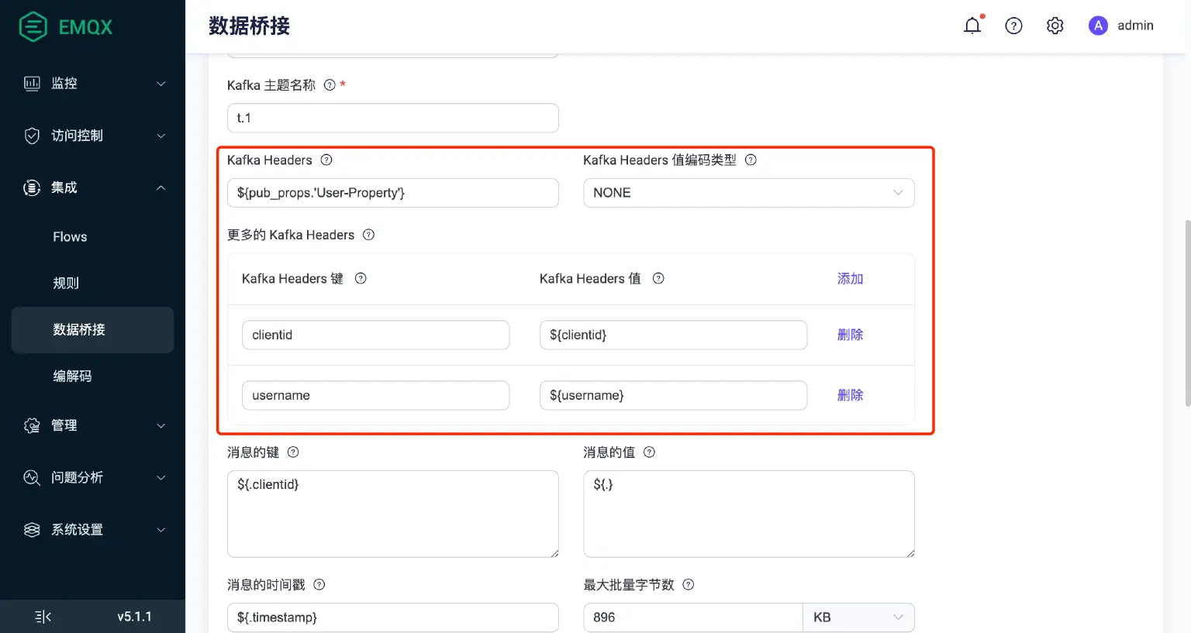Open the notification bell
The image size is (1191, 633).
(972, 26)
